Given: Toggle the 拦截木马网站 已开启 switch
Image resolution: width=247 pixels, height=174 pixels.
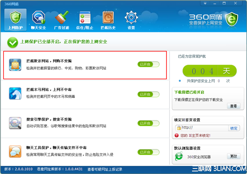Looking at the screenshot, I should pyautogui.click(x=148, y=94).
